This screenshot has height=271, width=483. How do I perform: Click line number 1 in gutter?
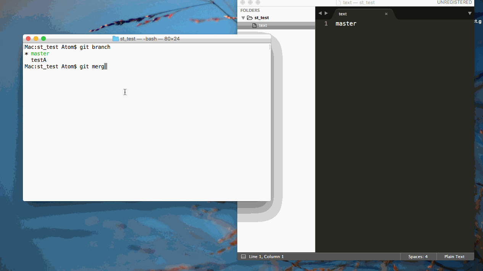[x=326, y=24]
